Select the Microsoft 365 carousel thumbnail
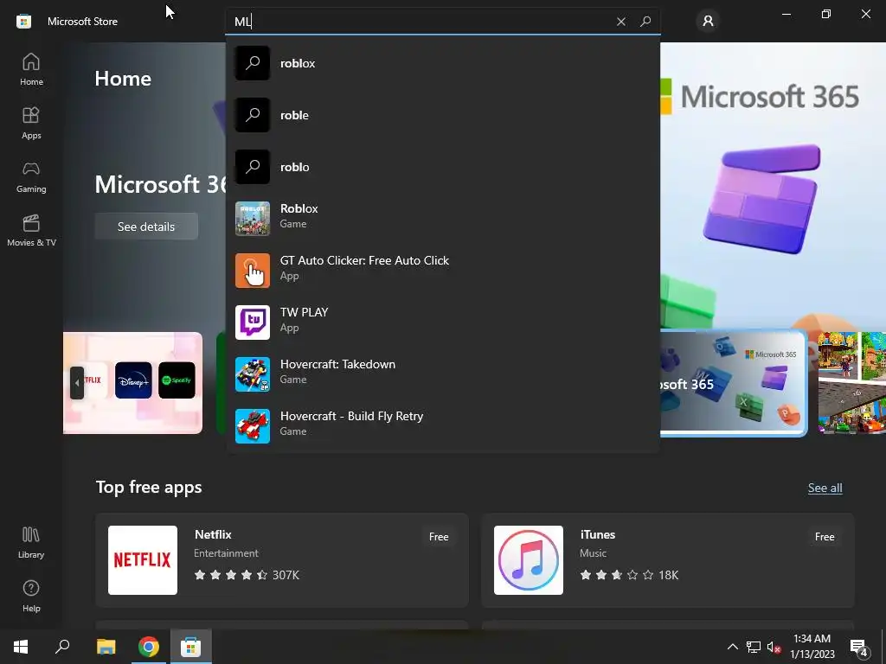 (734, 383)
